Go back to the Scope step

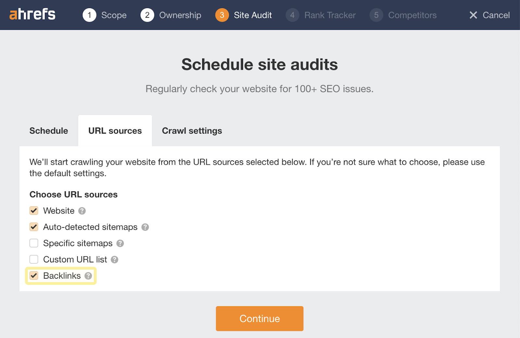click(x=114, y=15)
